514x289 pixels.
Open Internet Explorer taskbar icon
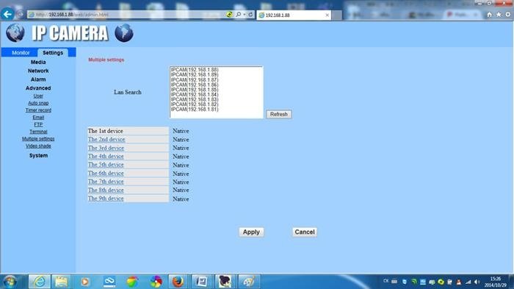click(x=40, y=282)
